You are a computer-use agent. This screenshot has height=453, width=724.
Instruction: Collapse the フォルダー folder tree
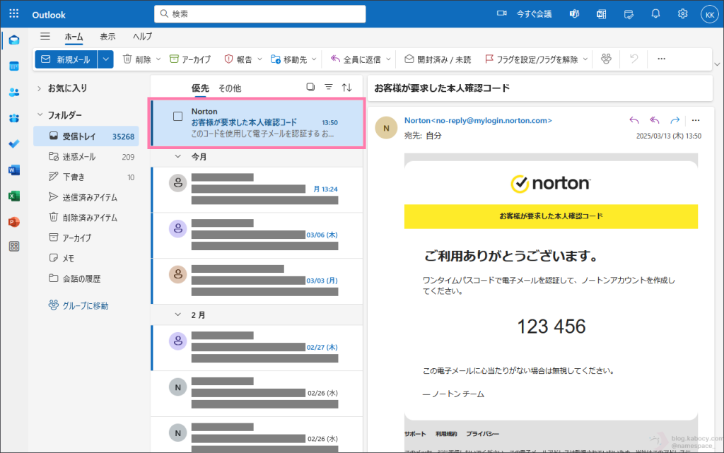click(x=40, y=115)
